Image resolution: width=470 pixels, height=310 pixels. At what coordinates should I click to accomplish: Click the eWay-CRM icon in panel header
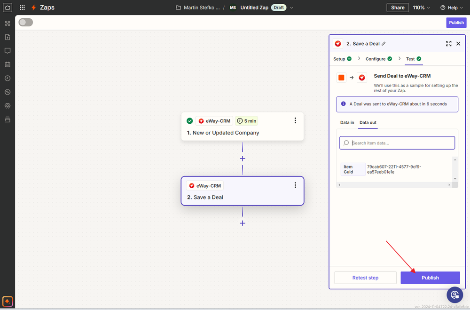click(x=338, y=44)
